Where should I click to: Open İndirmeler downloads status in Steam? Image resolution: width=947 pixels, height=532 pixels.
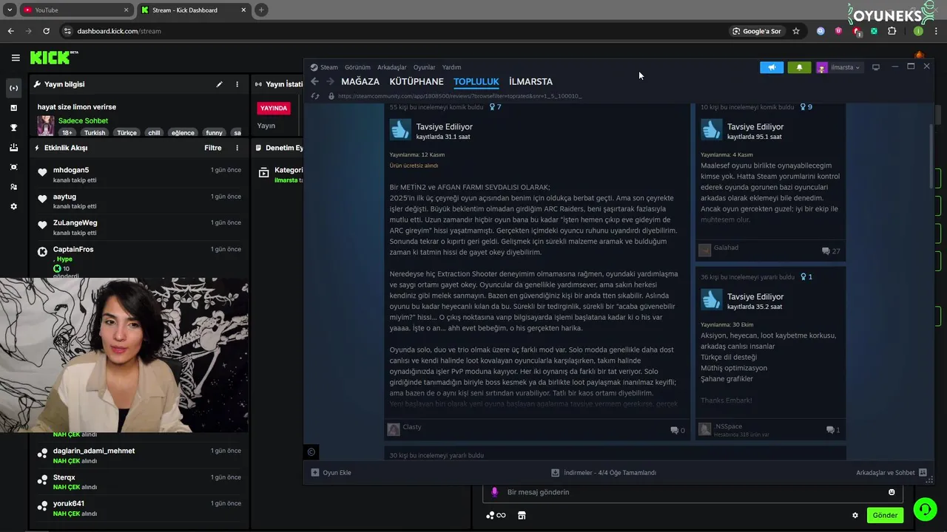pyautogui.click(x=604, y=473)
